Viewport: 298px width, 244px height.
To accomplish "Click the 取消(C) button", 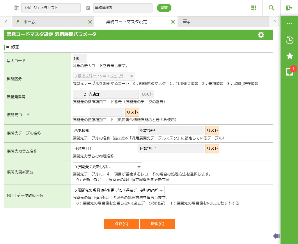I will [157, 224].
